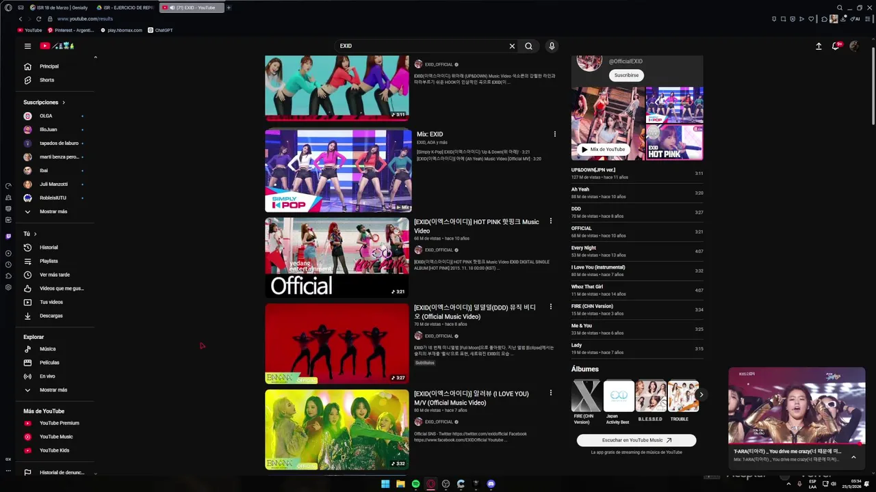The width and height of the screenshot is (876, 492).
Task: Open Opera sidebar settings gear
Action: coord(8,288)
